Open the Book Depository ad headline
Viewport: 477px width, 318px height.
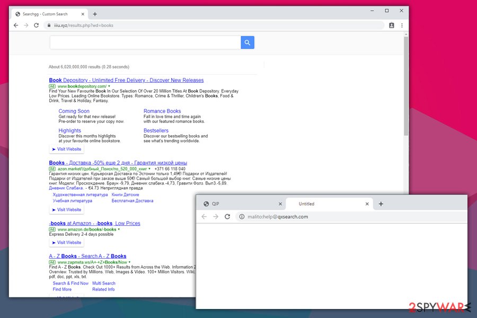click(126, 81)
